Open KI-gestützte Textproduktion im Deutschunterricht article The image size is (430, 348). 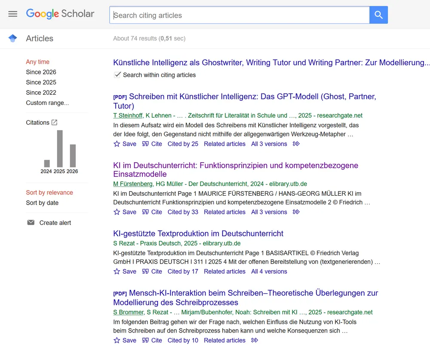[198, 234]
